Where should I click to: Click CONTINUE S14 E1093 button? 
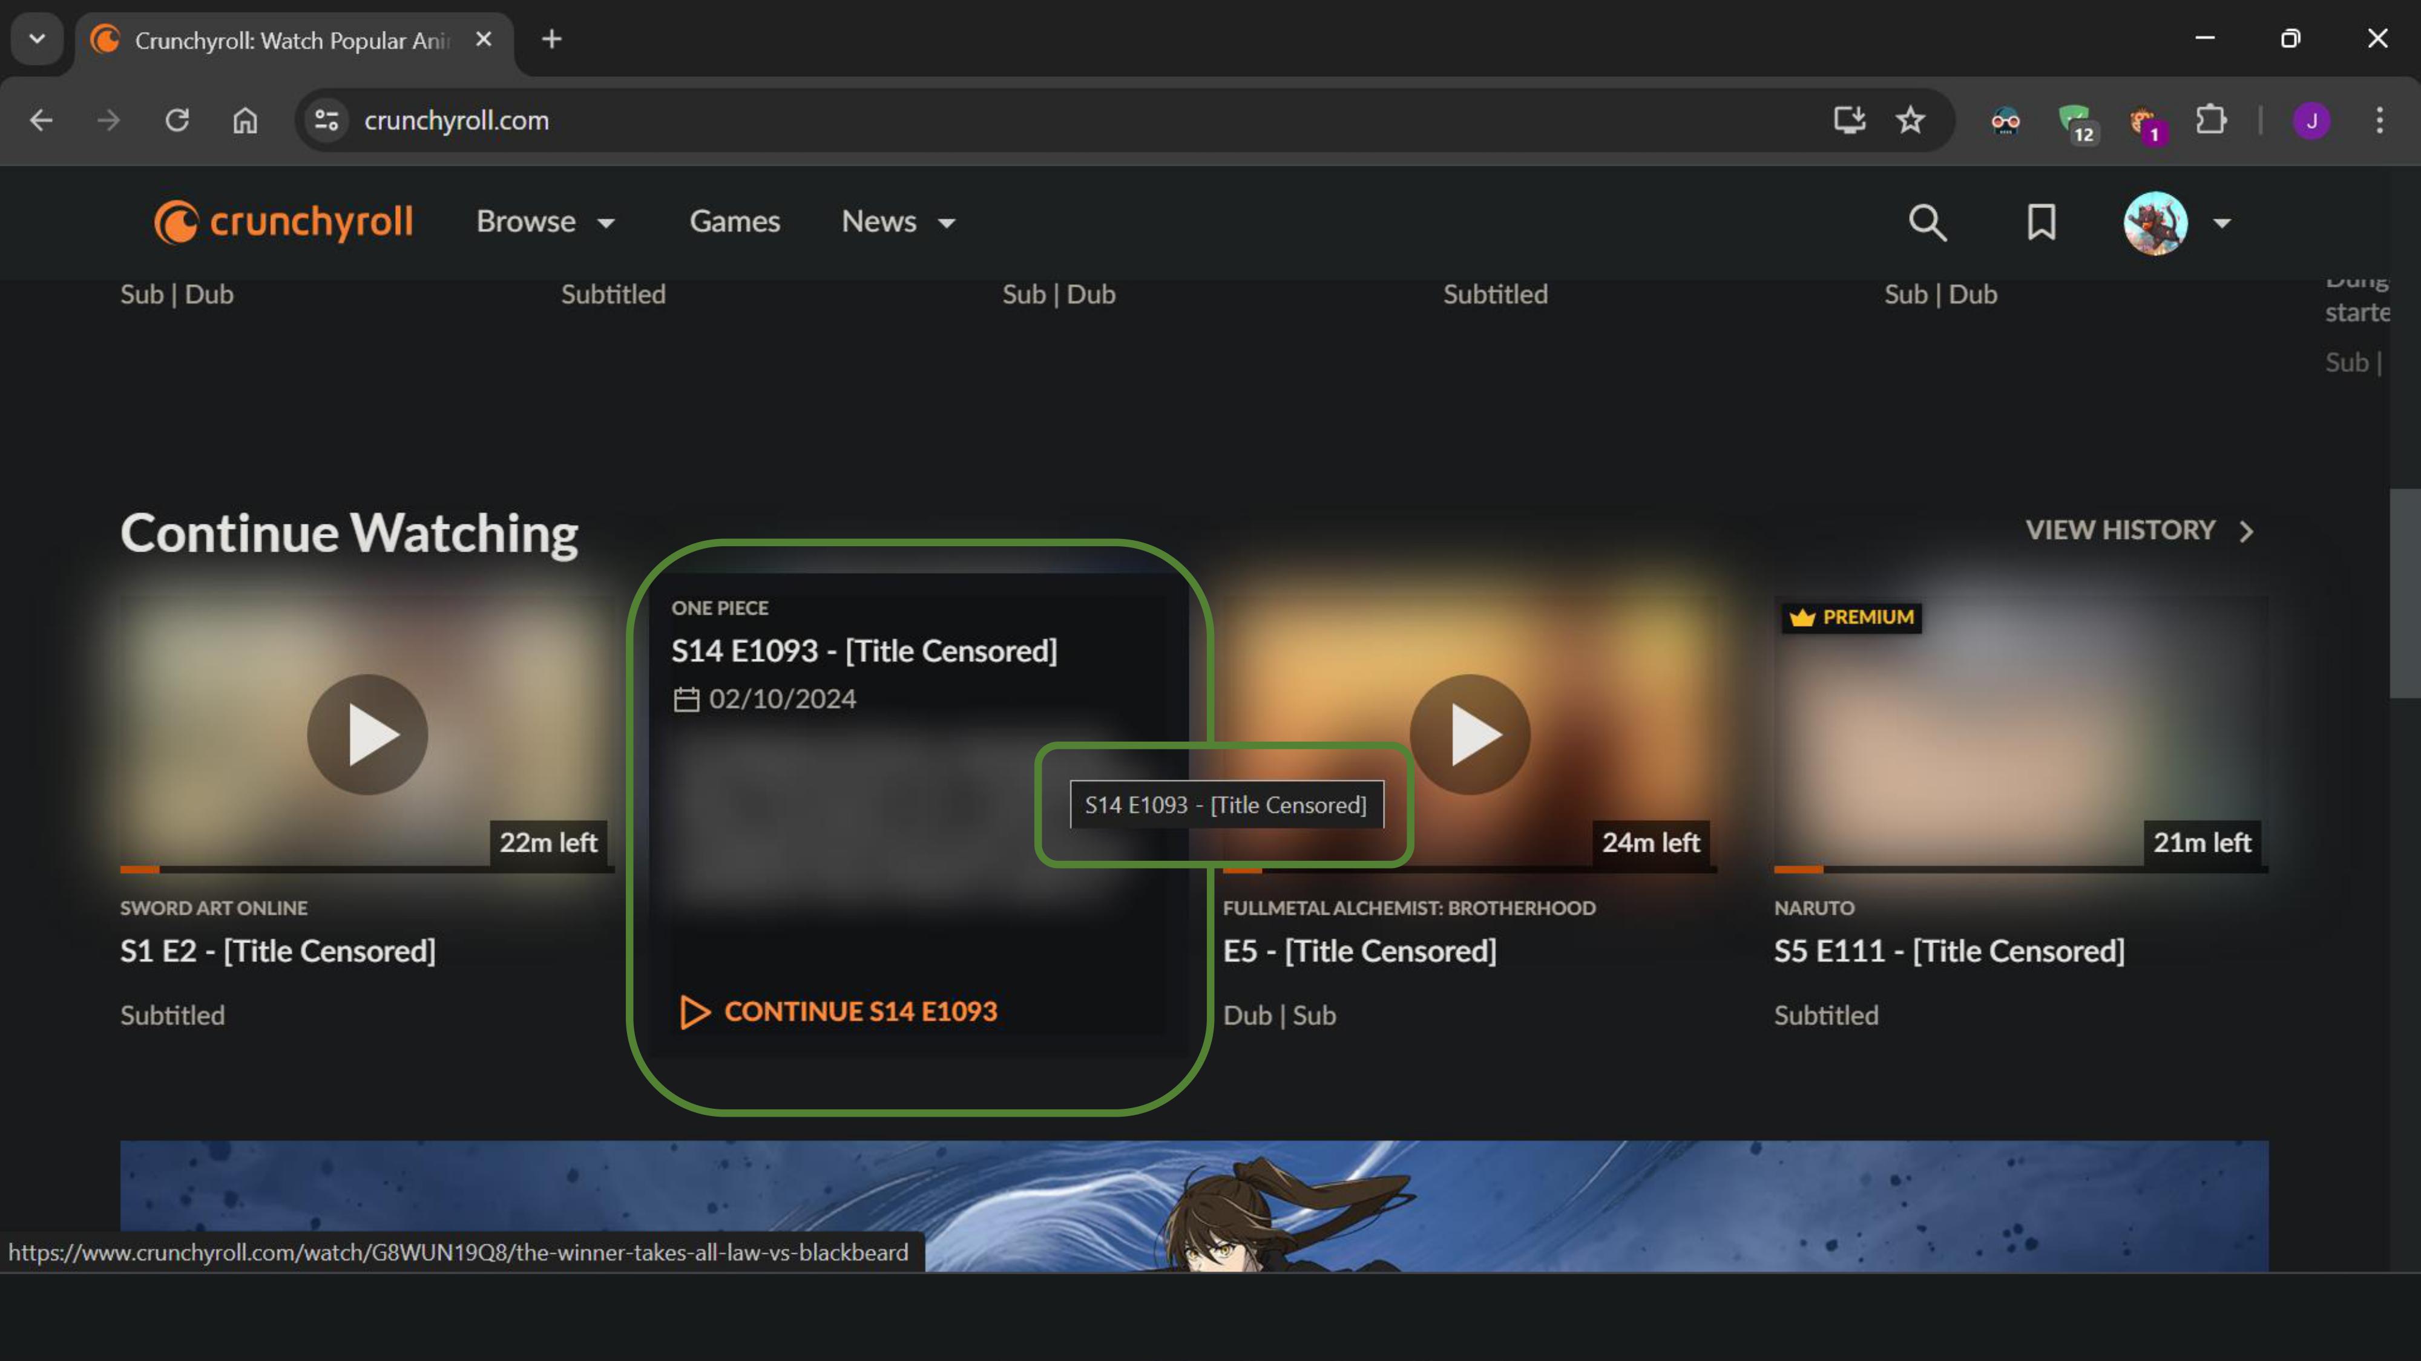pyautogui.click(x=838, y=1011)
